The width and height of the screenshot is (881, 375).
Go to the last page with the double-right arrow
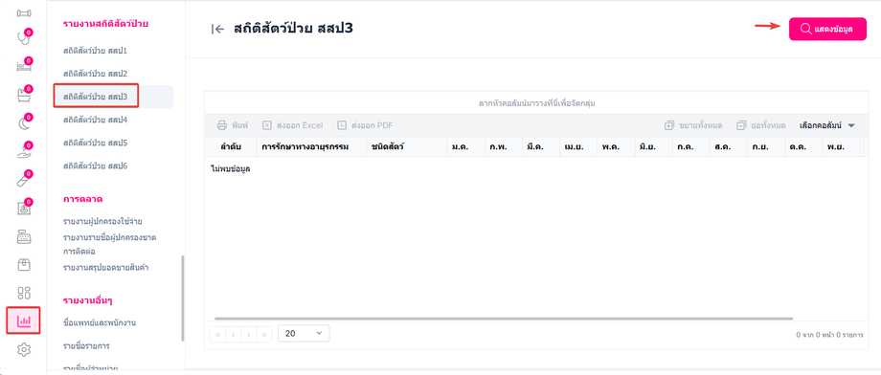(264, 335)
